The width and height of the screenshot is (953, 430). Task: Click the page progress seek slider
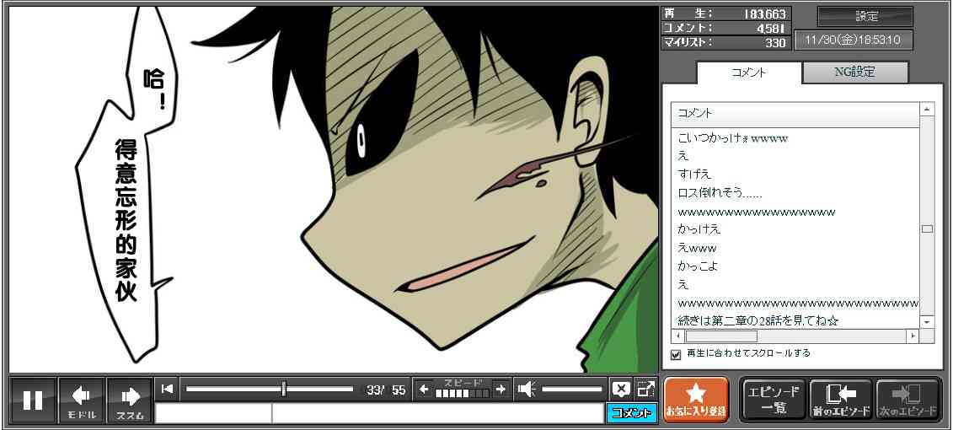pos(269,389)
